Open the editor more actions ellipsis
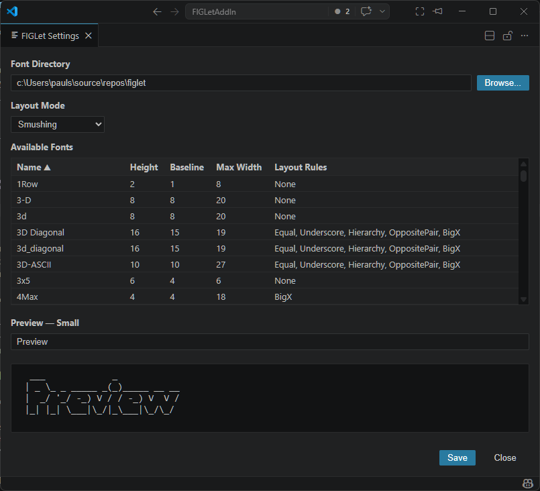 [x=525, y=36]
